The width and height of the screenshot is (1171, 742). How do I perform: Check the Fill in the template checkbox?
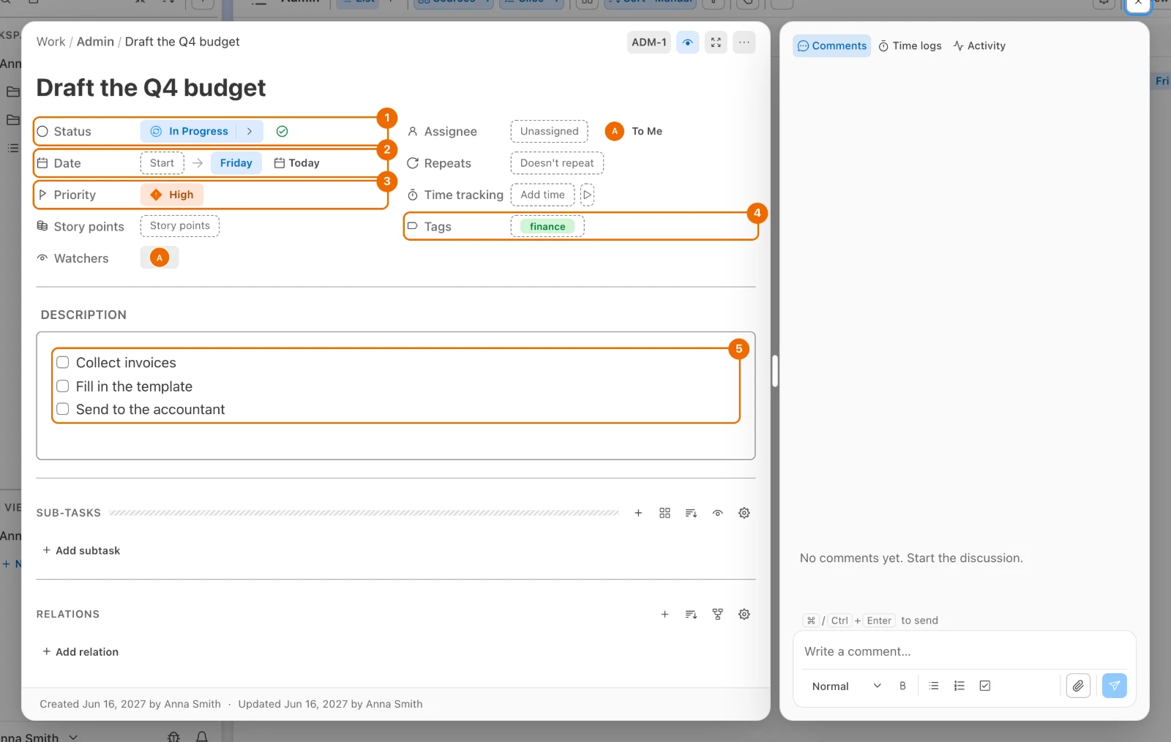click(63, 386)
